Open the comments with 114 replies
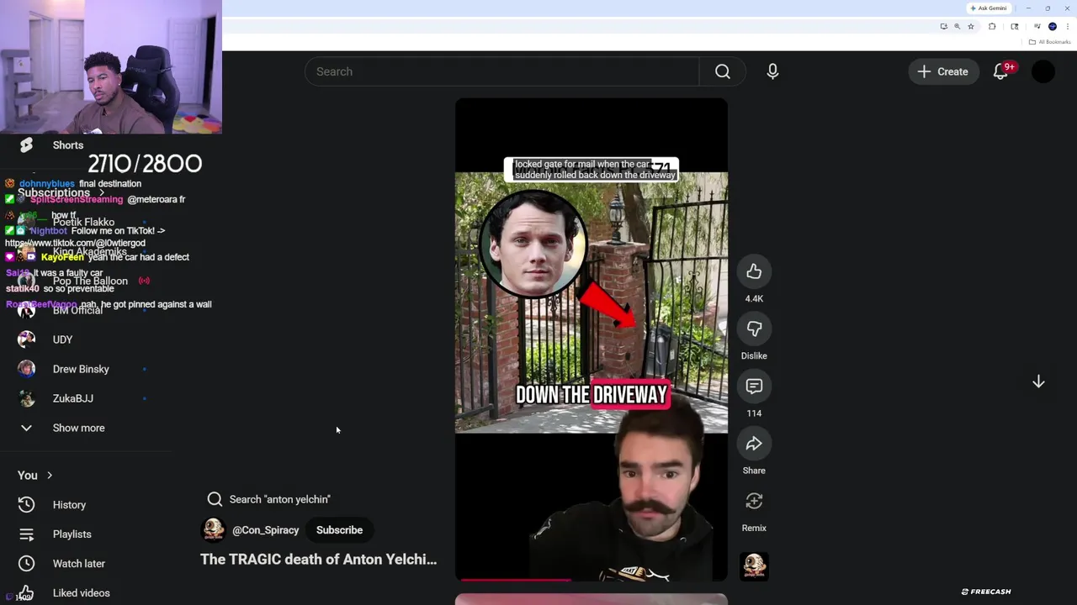 pyautogui.click(x=754, y=387)
